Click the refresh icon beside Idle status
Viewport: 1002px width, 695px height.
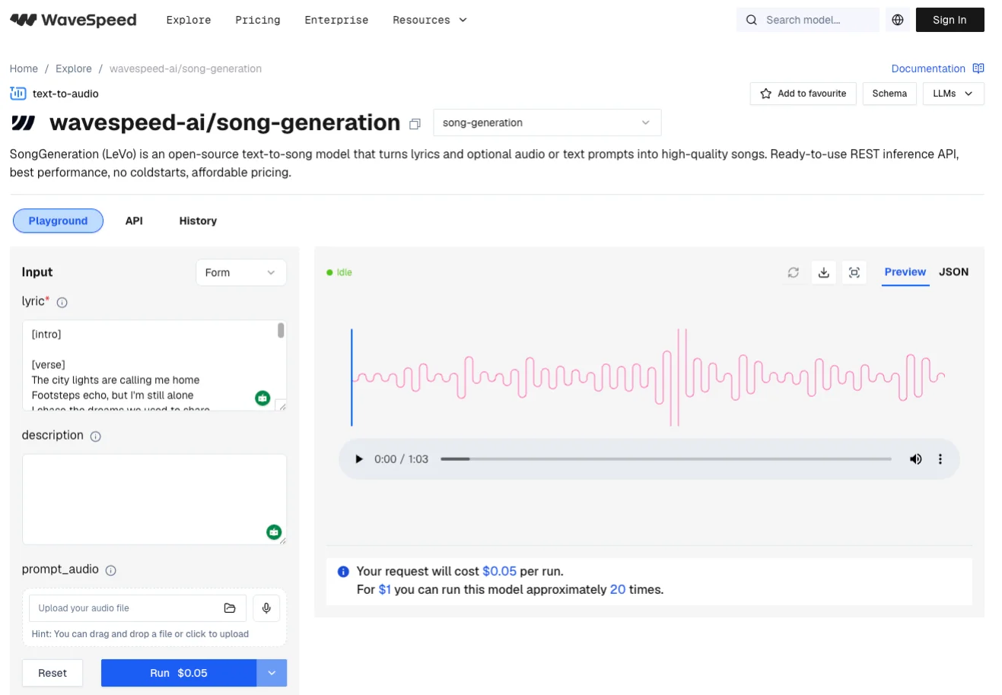click(x=794, y=272)
